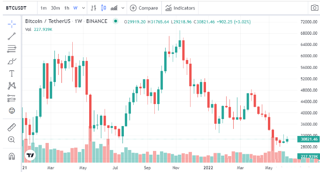The width and height of the screenshot is (320, 172).
Task: Toggle magnet mode snapping
Action: [x=12, y=157]
